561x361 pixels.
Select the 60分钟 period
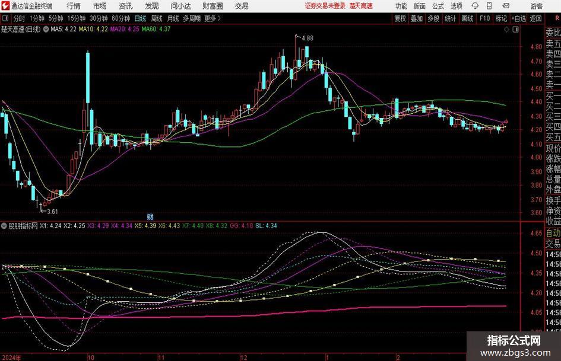(121, 18)
